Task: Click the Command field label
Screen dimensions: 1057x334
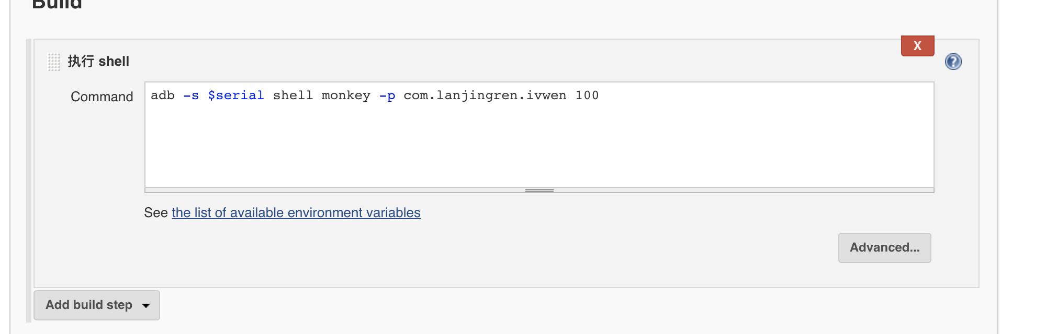Action: pos(102,97)
